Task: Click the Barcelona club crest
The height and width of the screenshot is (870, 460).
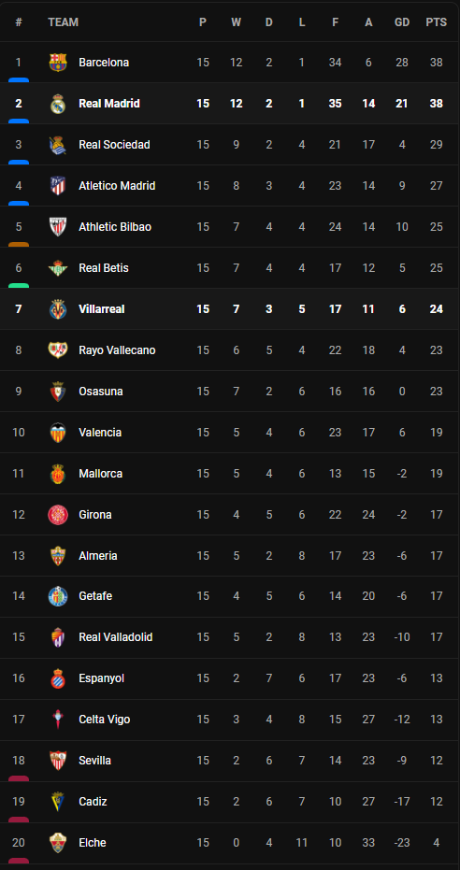Action: [58, 62]
